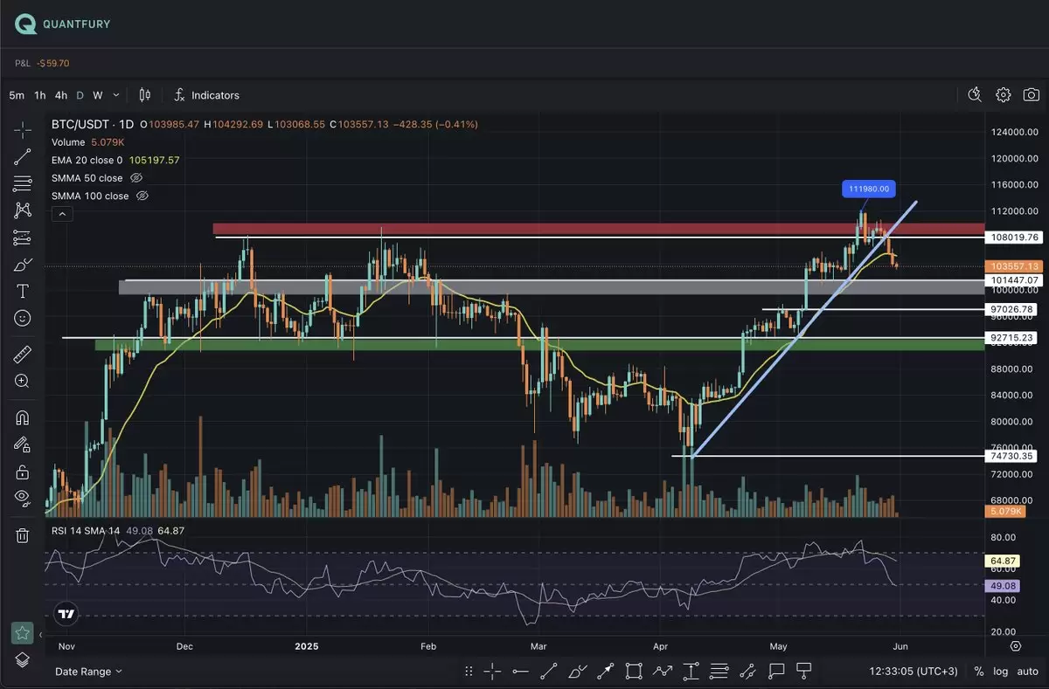Select the RSI 14 SMA 14 label
Image resolution: width=1049 pixels, height=689 pixels.
click(x=85, y=530)
